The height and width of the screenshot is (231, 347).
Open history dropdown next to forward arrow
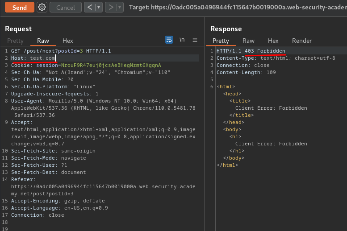tap(120, 7)
